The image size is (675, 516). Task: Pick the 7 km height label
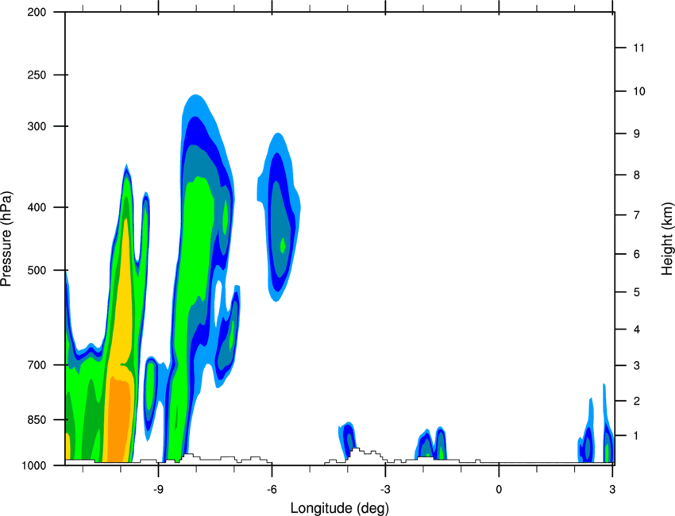point(637,215)
